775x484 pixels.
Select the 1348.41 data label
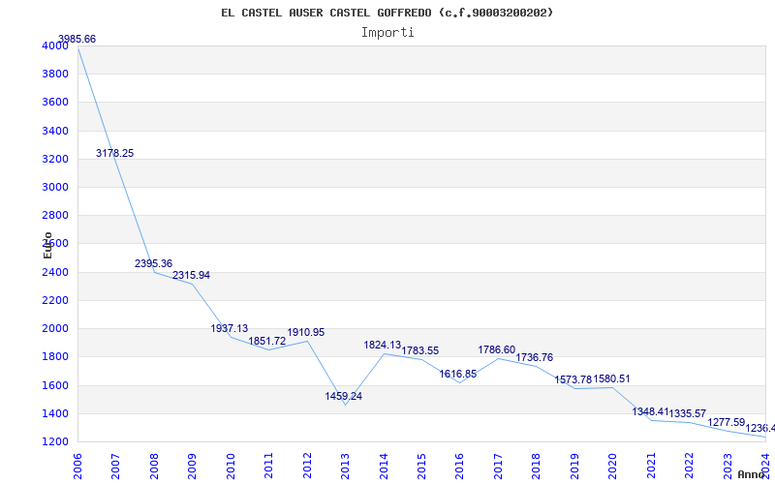tap(650, 411)
